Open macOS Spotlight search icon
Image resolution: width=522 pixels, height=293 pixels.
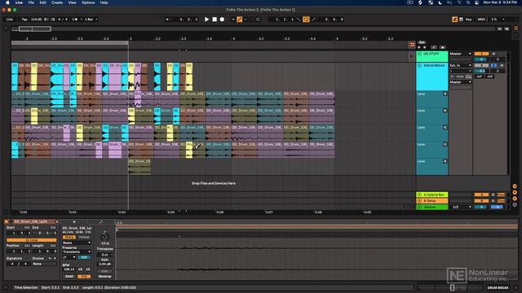[x=467, y=2]
